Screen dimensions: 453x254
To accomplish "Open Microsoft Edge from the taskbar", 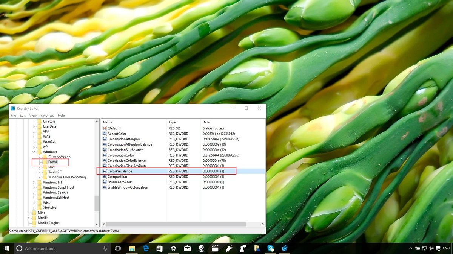I will pos(145,248).
